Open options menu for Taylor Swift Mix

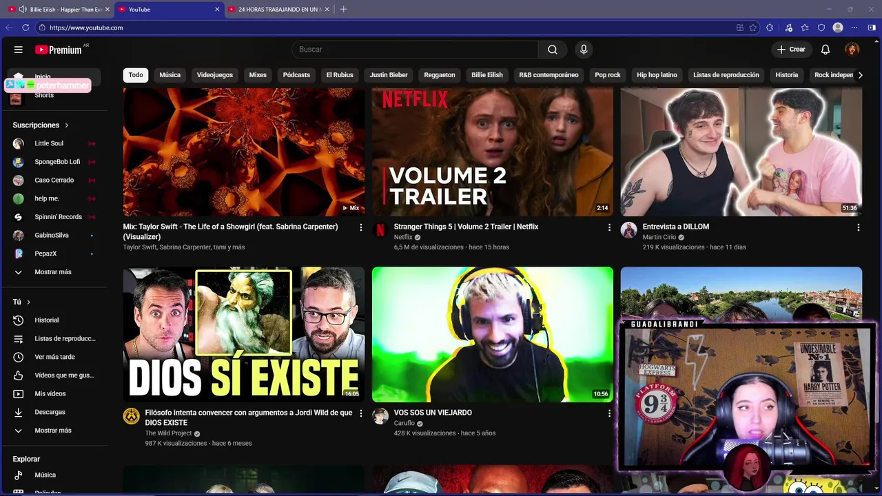360,227
